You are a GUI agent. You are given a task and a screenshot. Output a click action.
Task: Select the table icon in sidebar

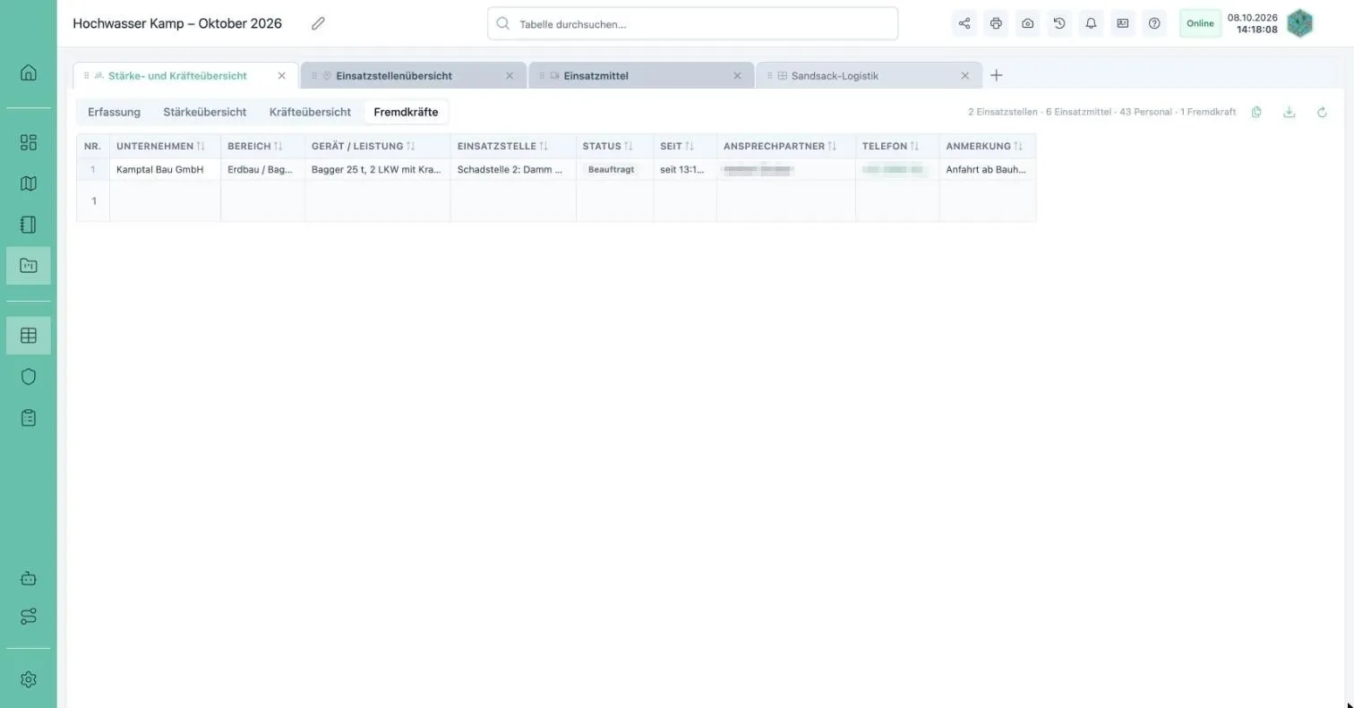(29, 336)
